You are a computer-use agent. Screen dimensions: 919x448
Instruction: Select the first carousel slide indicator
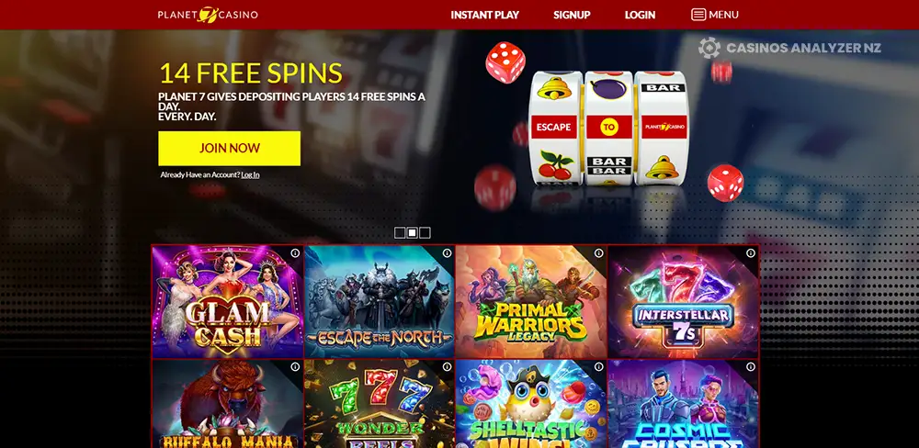pos(400,233)
